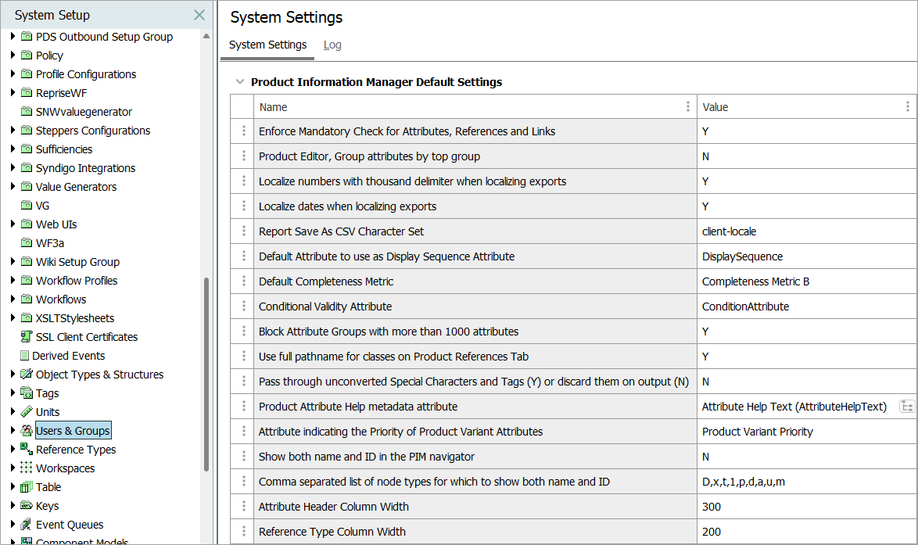Image resolution: width=918 pixels, height=545 pixels.
Task: Click the System Setup tree vertical scrollbar
Action: [206, 375]
